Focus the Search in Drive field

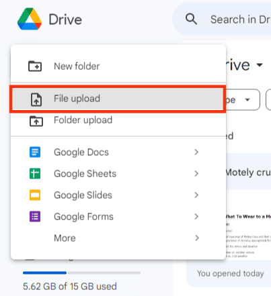tap(221, 19)
